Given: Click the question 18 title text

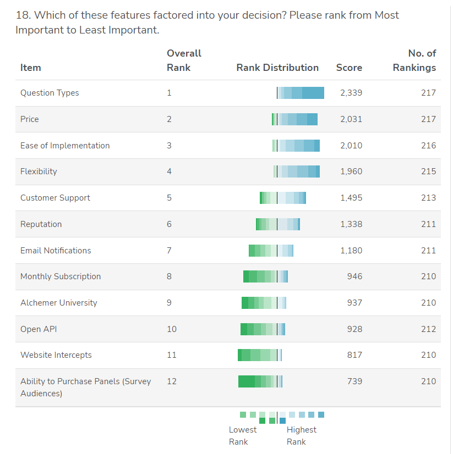Looking at the screenshot, I should 207,23.
